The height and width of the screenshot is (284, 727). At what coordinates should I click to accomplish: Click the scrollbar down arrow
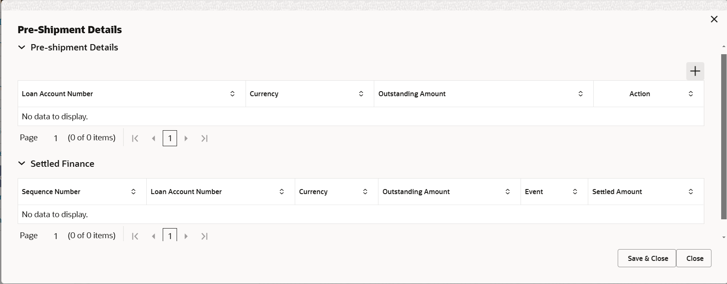(x=724, y=237)
